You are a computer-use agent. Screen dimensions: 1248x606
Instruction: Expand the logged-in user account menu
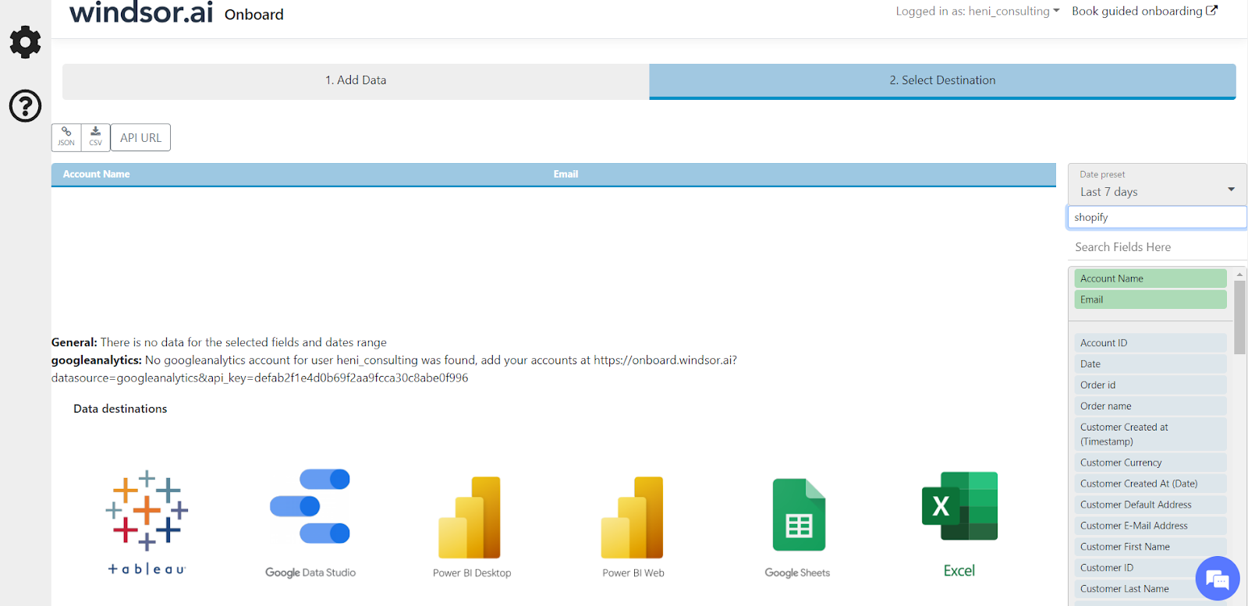pyautogui.click(x=977, y=11)
